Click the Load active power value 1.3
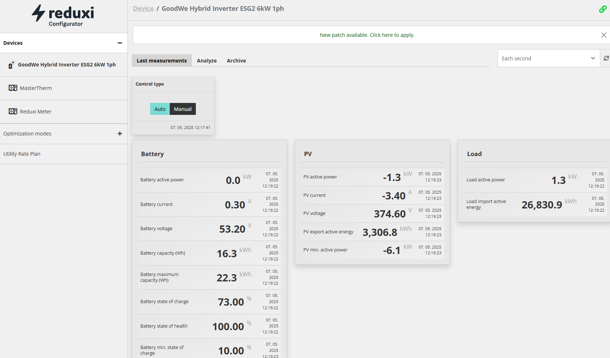The width and height of the screenshot is (610, 358). click(x=558, y=180)
